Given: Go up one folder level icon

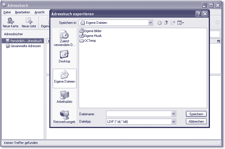Looking at the screenshot, I should click(x=166, y=23).
